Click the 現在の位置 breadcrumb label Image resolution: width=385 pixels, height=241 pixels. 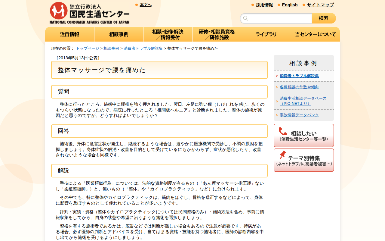63,48
